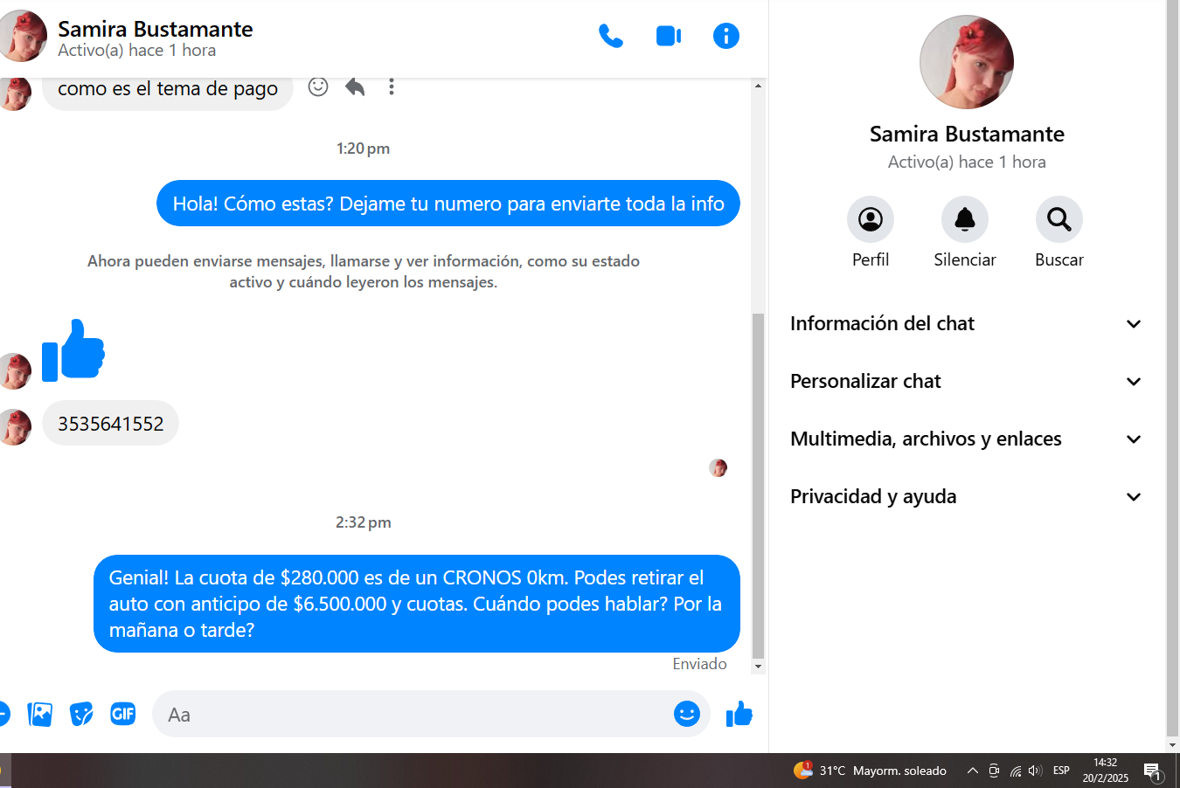Viewport: 1180px width, 788px height.
Task: React with emoji to 'como es el tema de pago'
Action: pyautogui.click(x=318, y=86)
